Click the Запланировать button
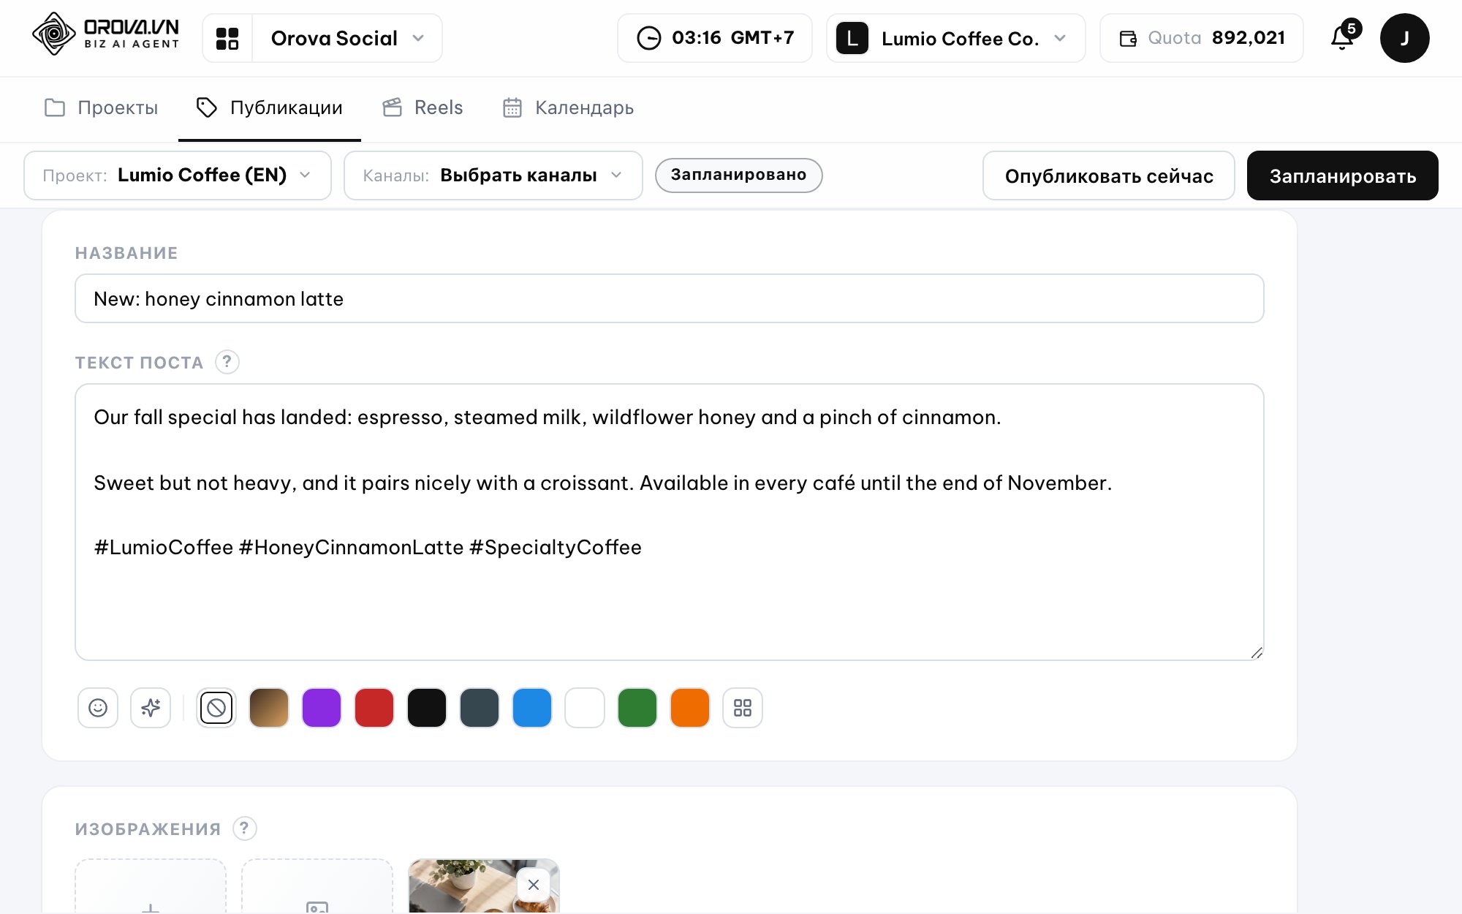1462x914 pixels. (1343, 175)
